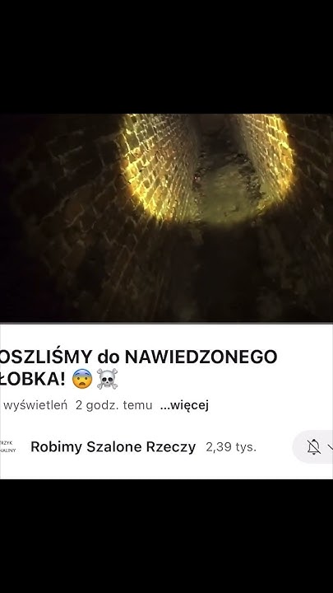
Task: Expand the chevron beside the bell icon
Action: click(331, 447)
